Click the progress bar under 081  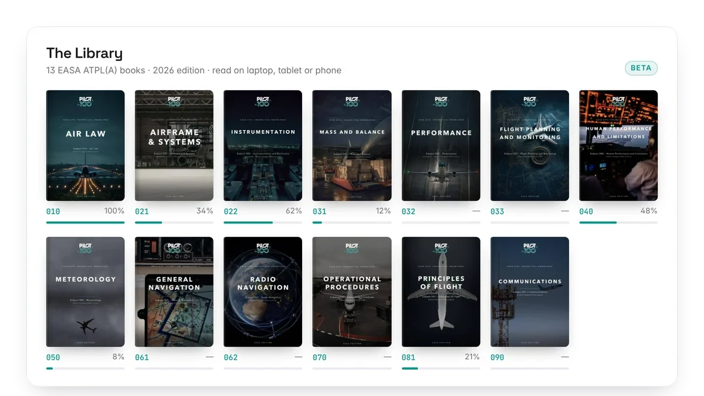(x=441, y=368)
